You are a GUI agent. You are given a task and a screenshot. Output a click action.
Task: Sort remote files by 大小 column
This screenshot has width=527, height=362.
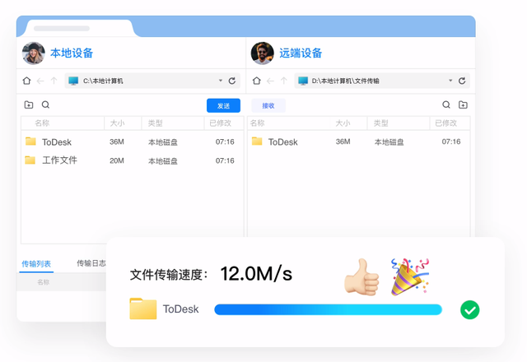[343, 123]
